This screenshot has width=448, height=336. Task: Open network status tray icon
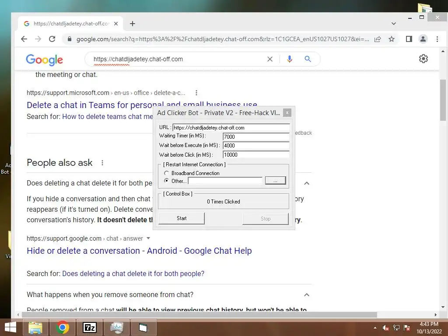click(396, 328)
